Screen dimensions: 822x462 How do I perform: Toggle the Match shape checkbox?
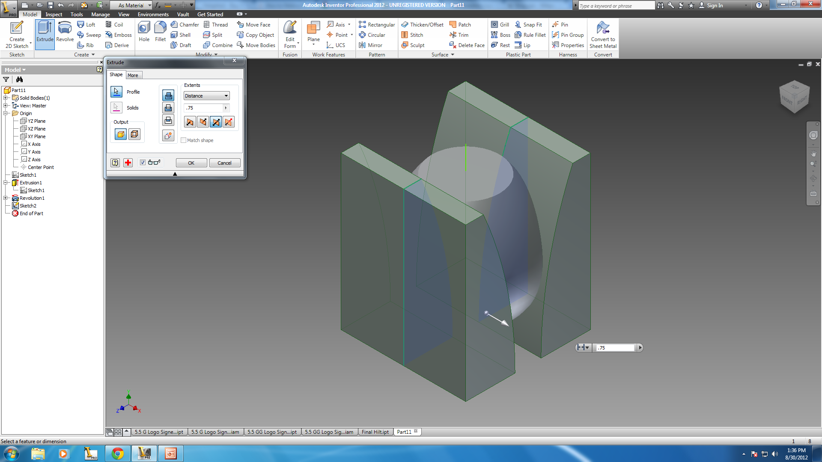pyautogui.click(x=183, y=140)
